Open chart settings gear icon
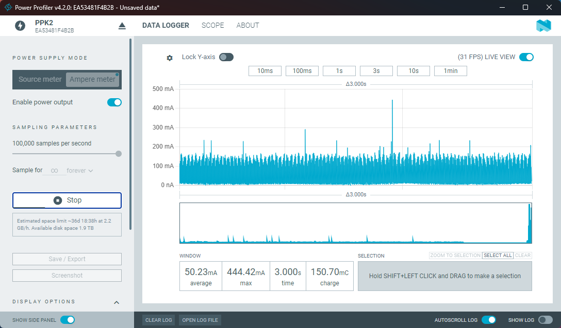Image resolution: width=561 pixels, height=328 pixels. tap(170, 58)
